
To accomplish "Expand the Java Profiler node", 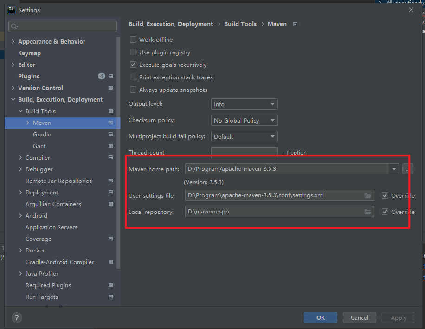I will pyautogui.click(x=20, y=274).
